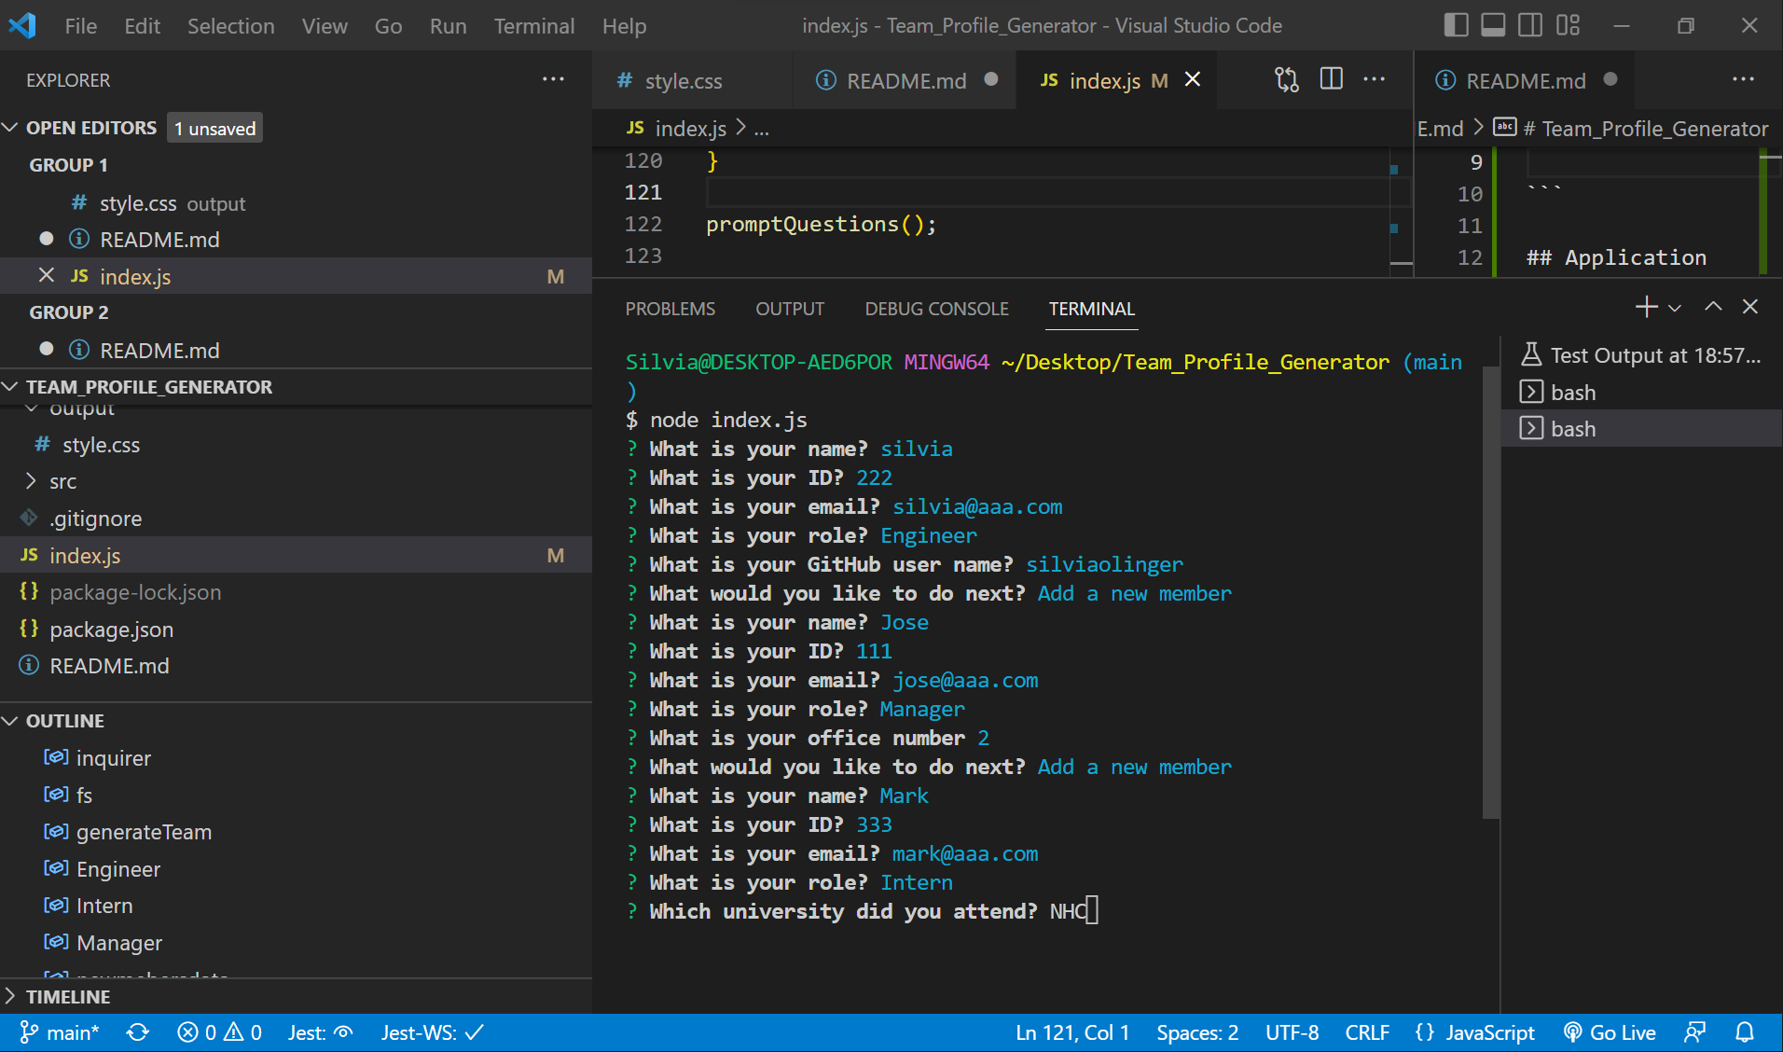Open the Help menu

pos(624,26)
